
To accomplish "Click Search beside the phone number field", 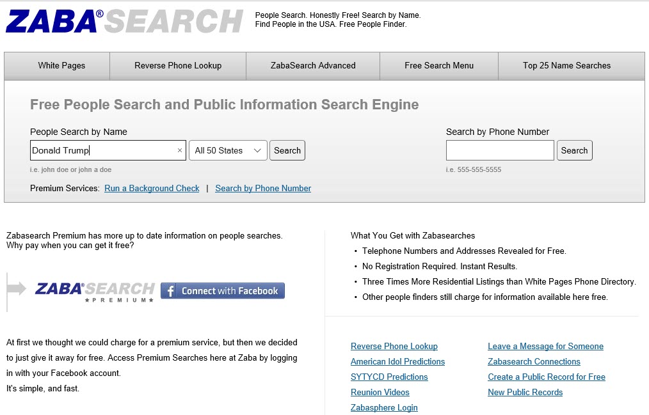I will pos(574,150).
